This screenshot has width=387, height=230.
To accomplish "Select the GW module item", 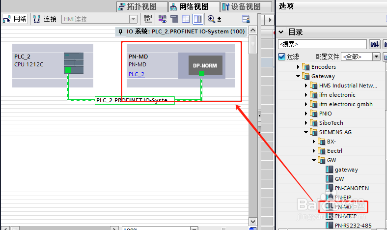I will point(339,179).
